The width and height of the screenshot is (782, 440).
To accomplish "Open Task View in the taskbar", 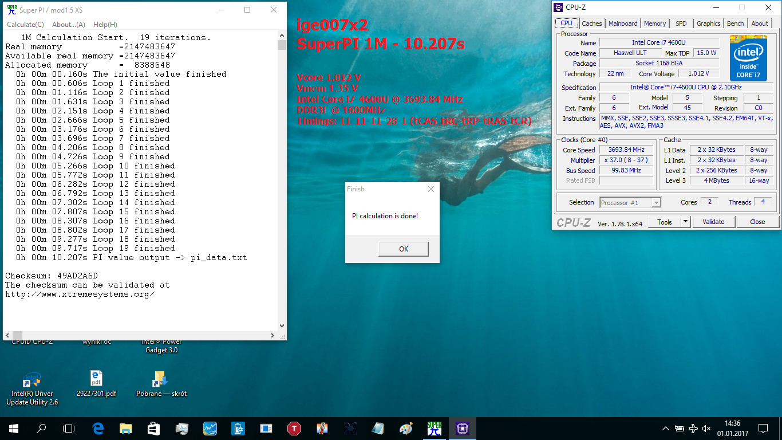I will point(69,428).
